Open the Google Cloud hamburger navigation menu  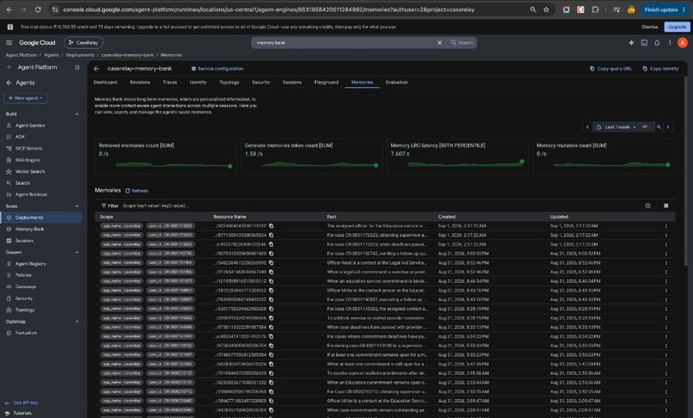point(9,42)
